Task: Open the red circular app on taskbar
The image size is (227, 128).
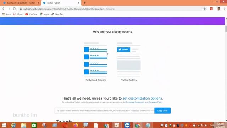Action: coord(65,125)
